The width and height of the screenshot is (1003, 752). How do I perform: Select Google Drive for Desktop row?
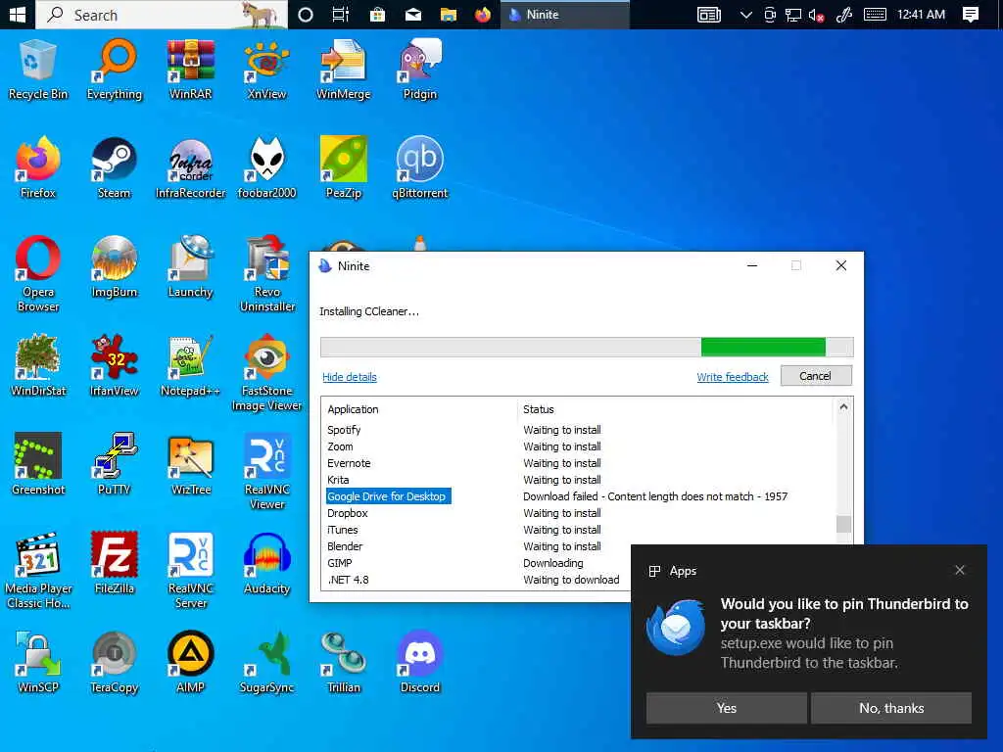click(579, 496)
